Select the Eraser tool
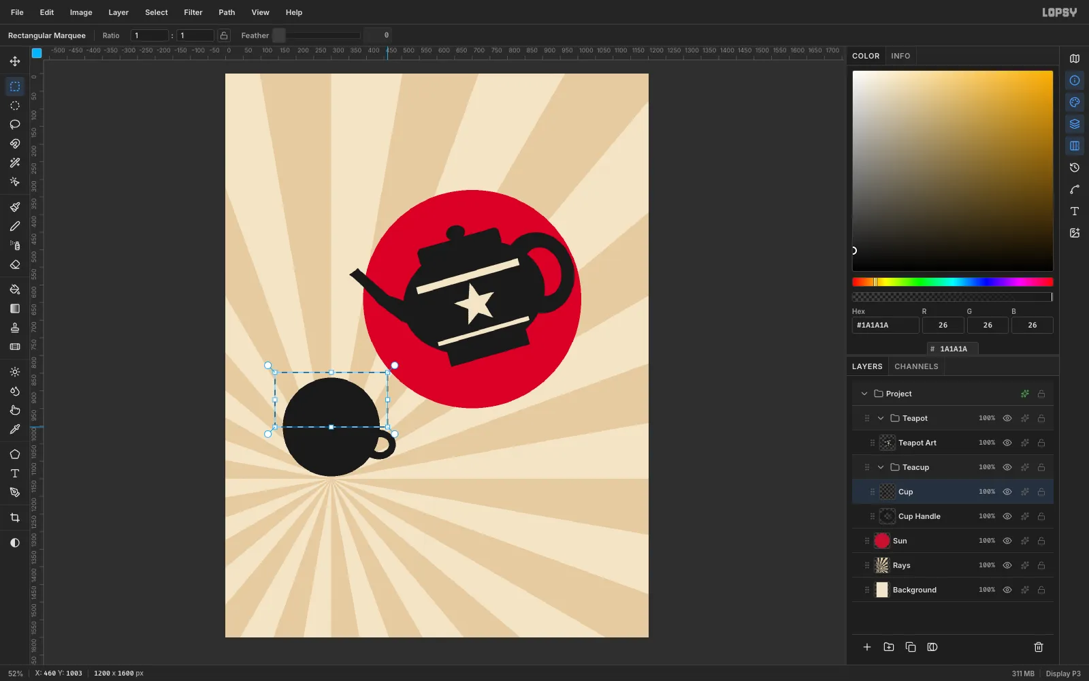This screenshot has height=681, width=1089. [15, 264]
